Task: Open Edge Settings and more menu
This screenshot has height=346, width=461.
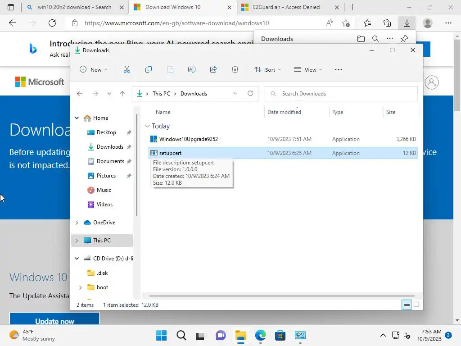Action: (448, 23)
